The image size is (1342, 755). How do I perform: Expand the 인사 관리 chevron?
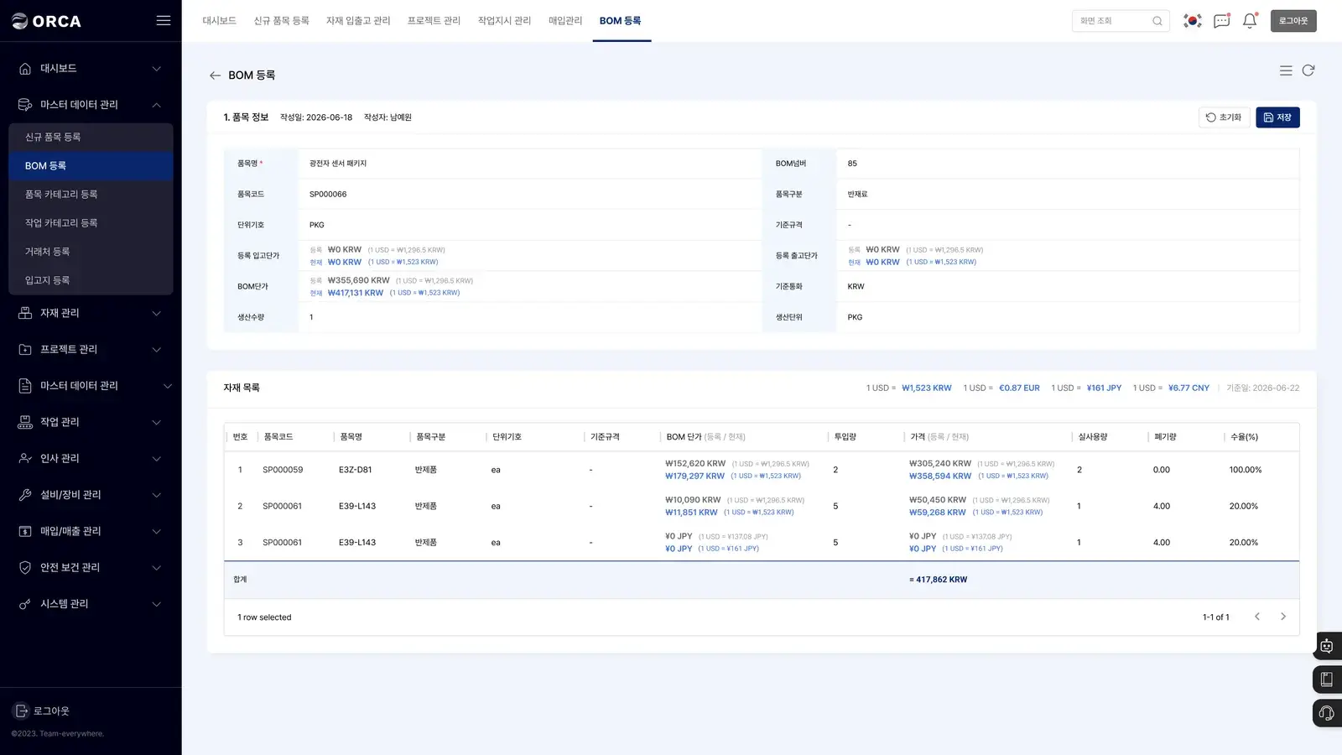pyautogui.click(x=157, y=458)
